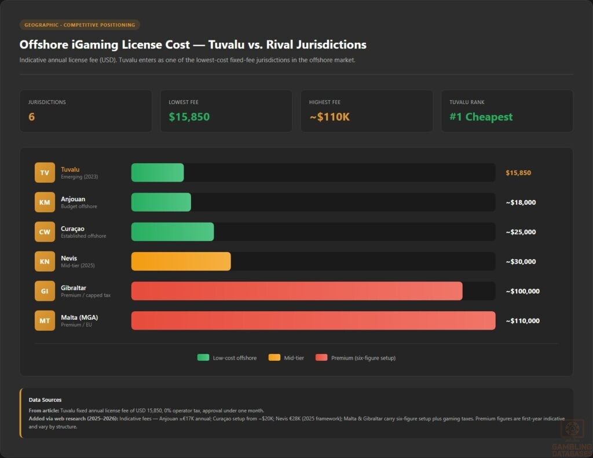Viewport: 593px width, 458px height.
Task: Click the ~$25,000 fee label
Action: (521, 232)
